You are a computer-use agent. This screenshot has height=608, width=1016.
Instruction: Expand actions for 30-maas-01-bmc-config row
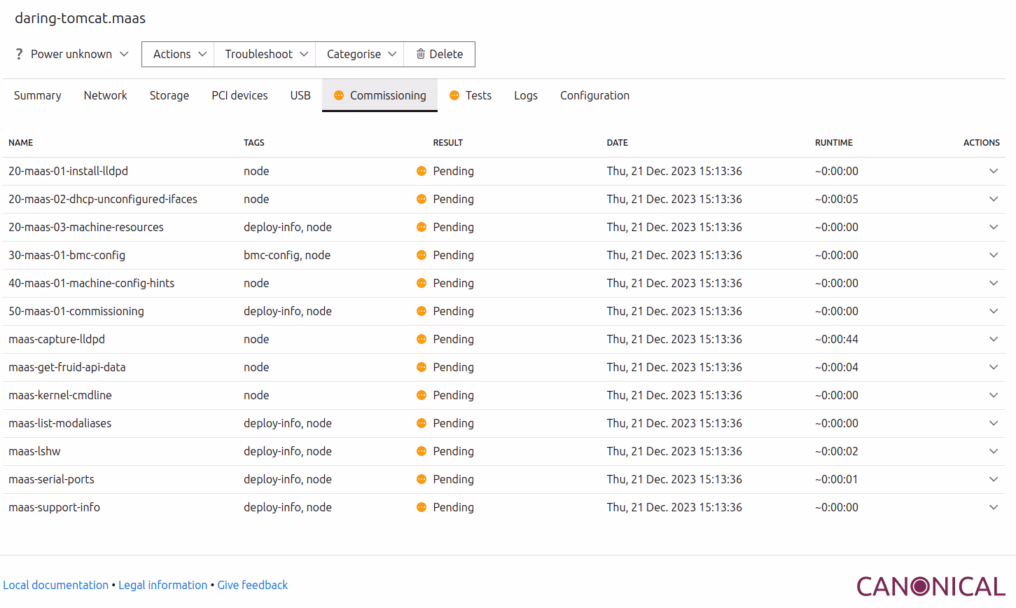(993, 255)
